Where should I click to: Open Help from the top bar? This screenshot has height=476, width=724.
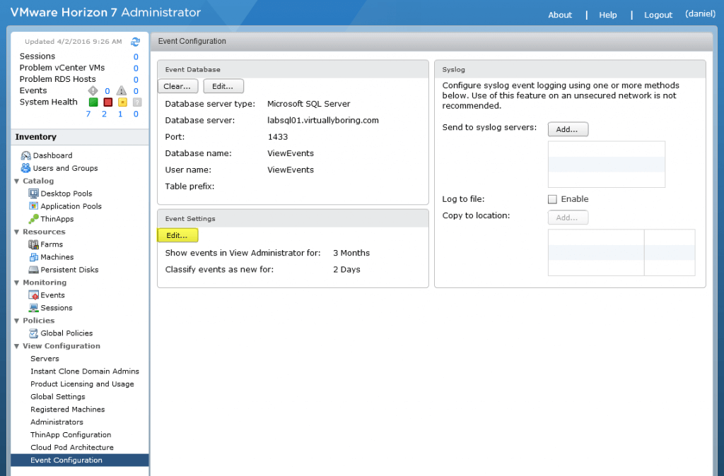(607, 15)
